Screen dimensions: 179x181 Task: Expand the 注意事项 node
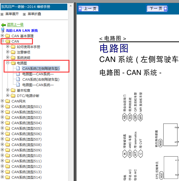pyautogui.click(x=8, y=52)
